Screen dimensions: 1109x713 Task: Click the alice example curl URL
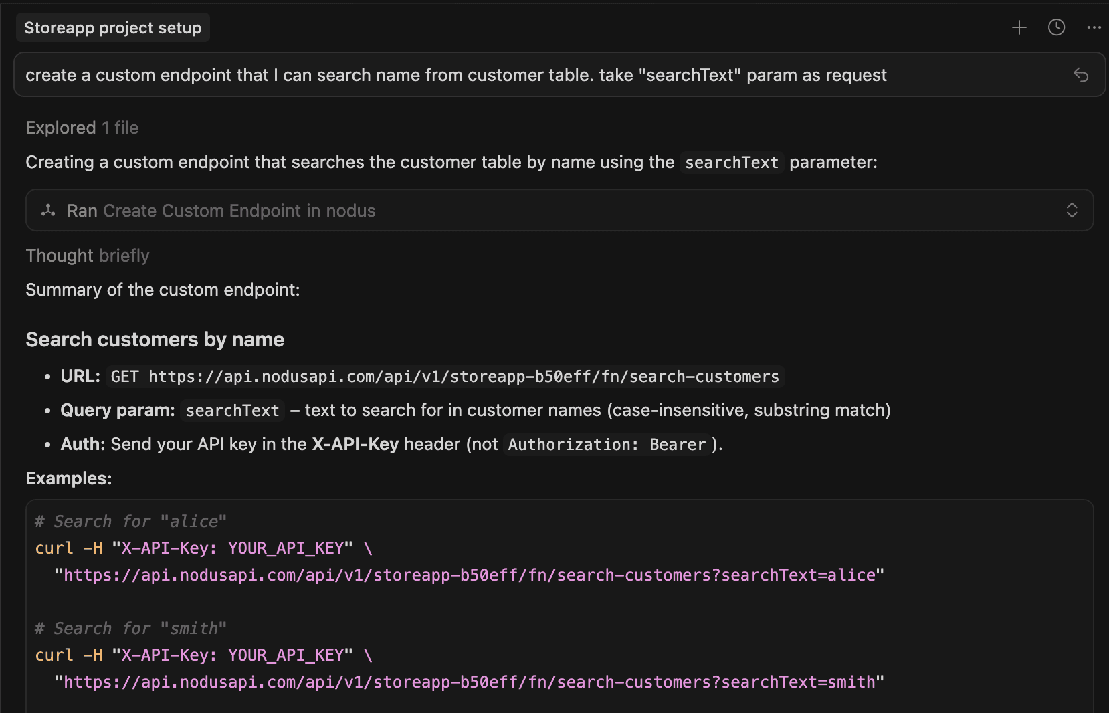468,575
